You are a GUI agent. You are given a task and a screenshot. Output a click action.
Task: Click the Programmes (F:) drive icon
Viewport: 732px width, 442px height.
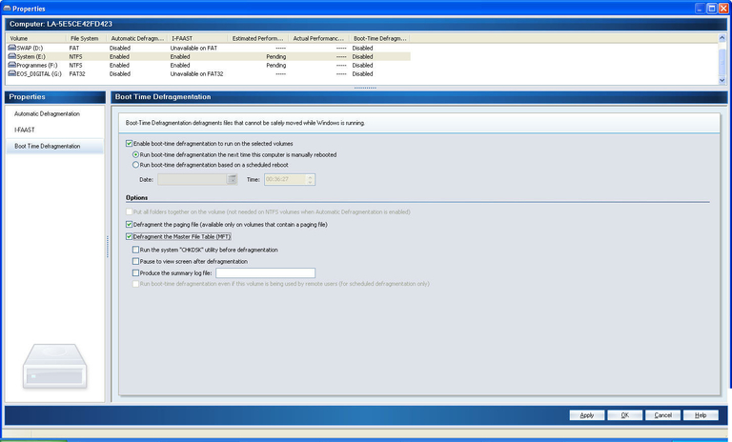click(12, 65)
